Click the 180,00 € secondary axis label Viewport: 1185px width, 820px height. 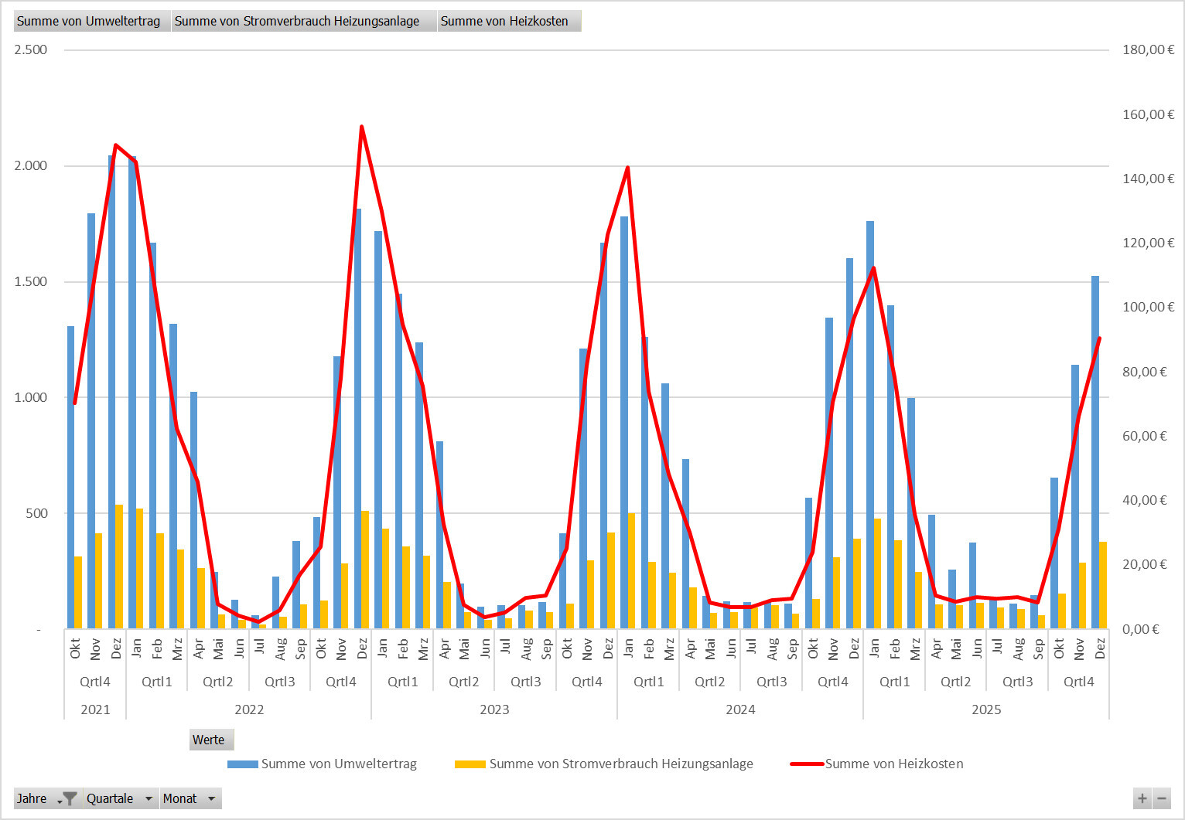pyautogui.click(x=1148, y=49)
